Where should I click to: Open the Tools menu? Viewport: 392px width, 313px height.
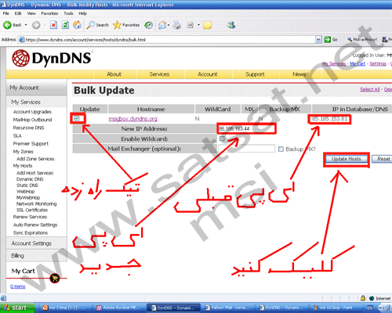[x=68, y=13]
